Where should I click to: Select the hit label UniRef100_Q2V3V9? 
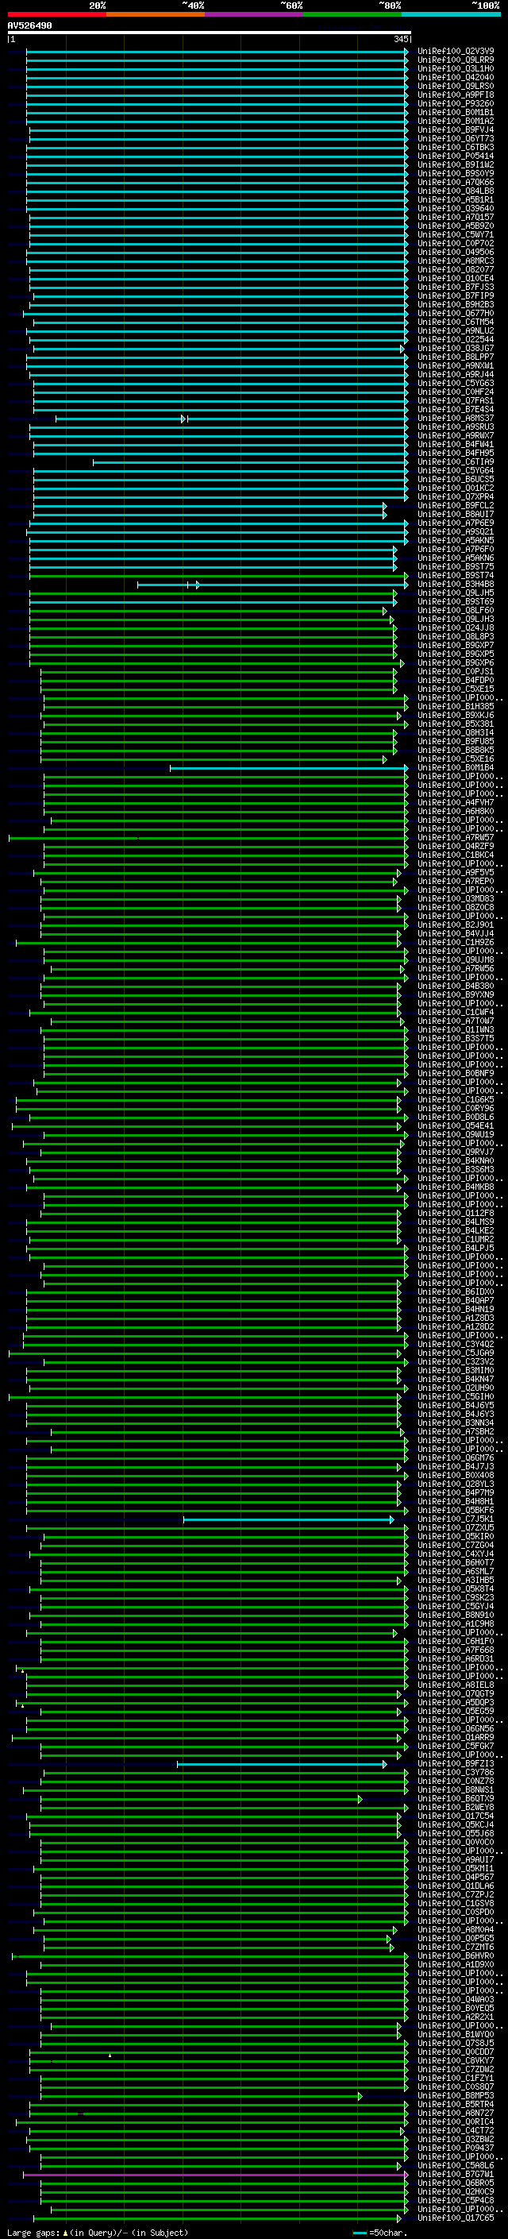coord(456,52)
